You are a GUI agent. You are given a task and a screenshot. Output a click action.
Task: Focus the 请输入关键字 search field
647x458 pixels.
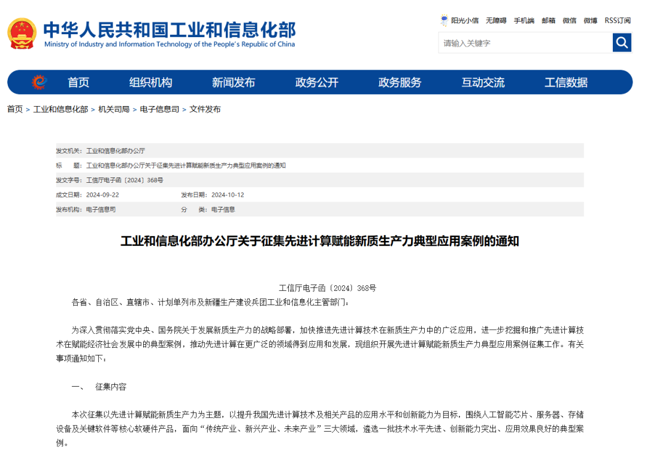pos(526,43)
